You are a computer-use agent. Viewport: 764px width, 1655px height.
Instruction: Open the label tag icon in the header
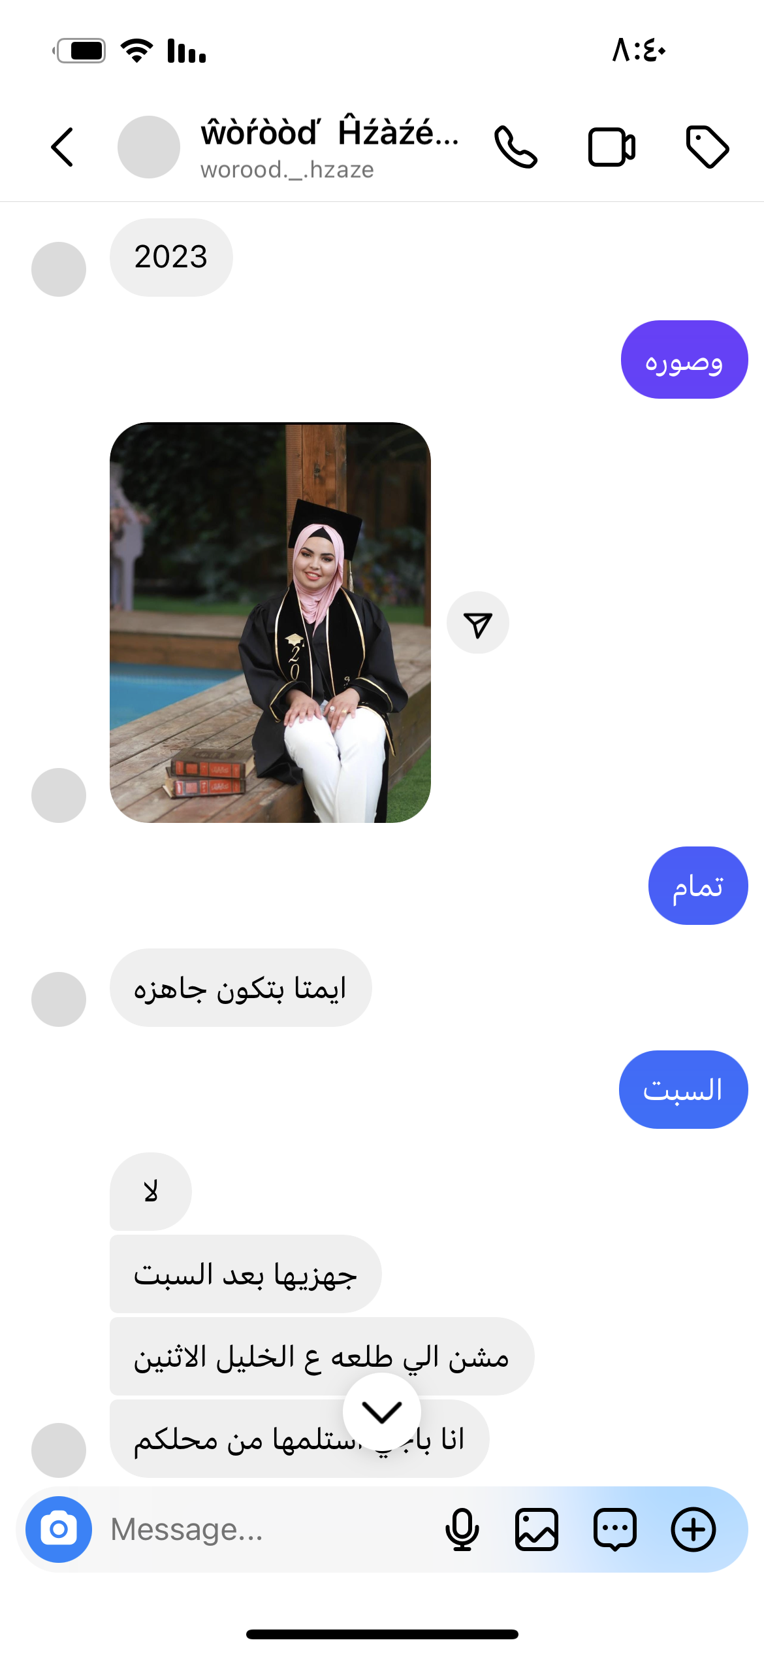click(707, 147)
